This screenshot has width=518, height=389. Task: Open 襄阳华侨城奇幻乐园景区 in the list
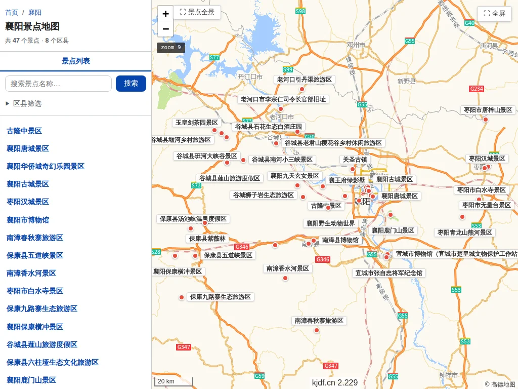coord(46,166)
